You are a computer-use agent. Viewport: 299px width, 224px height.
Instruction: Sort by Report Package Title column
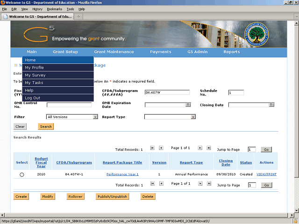click(122, 162)
